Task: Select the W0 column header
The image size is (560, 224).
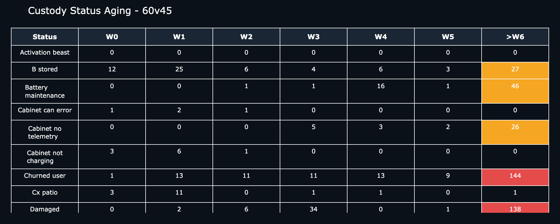Action: 112,37
